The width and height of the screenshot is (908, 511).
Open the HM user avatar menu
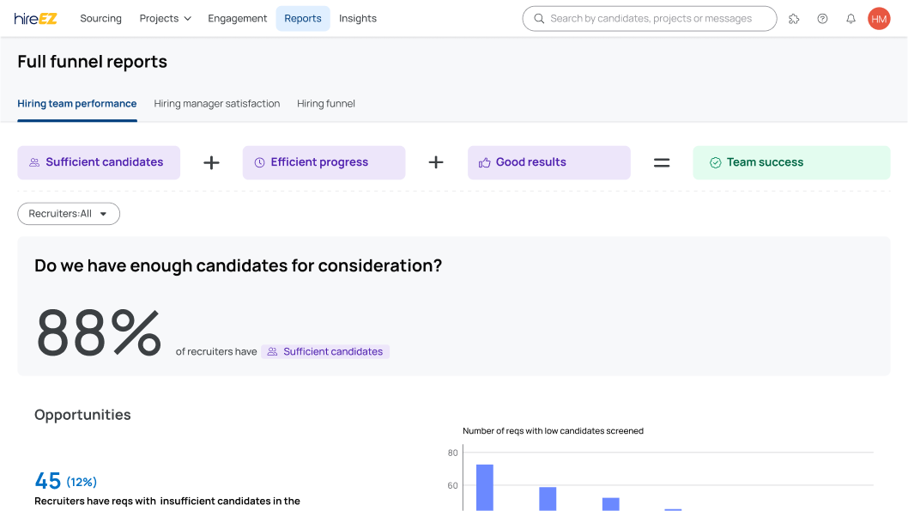(x=879, y=18)
